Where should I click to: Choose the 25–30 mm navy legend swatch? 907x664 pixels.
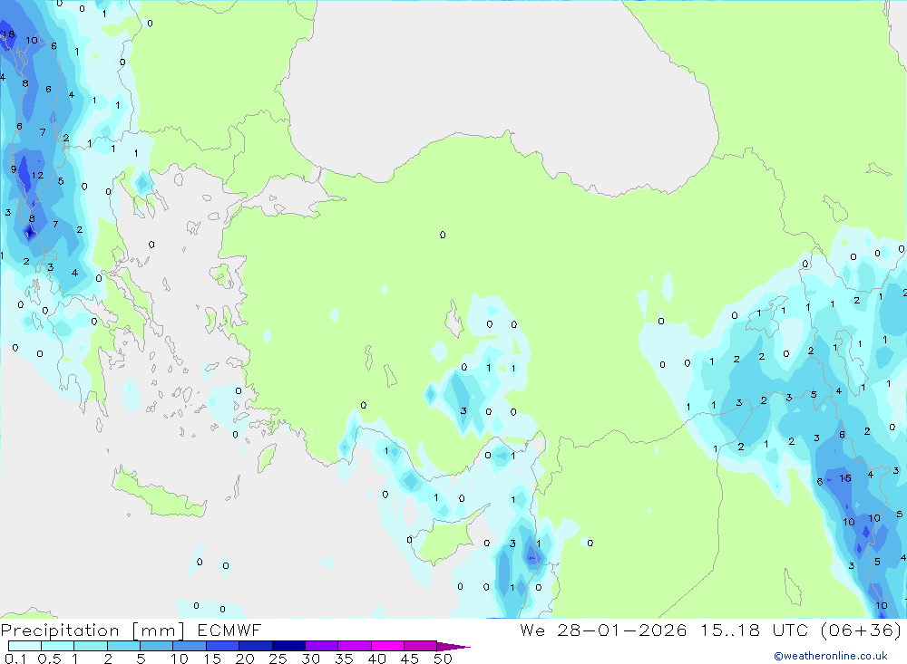click(288, 646)
